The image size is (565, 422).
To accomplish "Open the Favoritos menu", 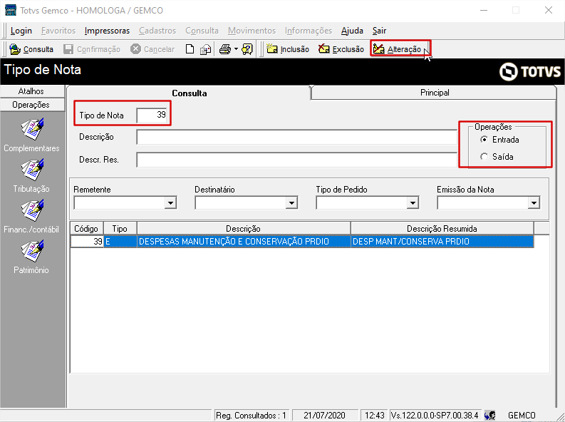I will (58, 31).
